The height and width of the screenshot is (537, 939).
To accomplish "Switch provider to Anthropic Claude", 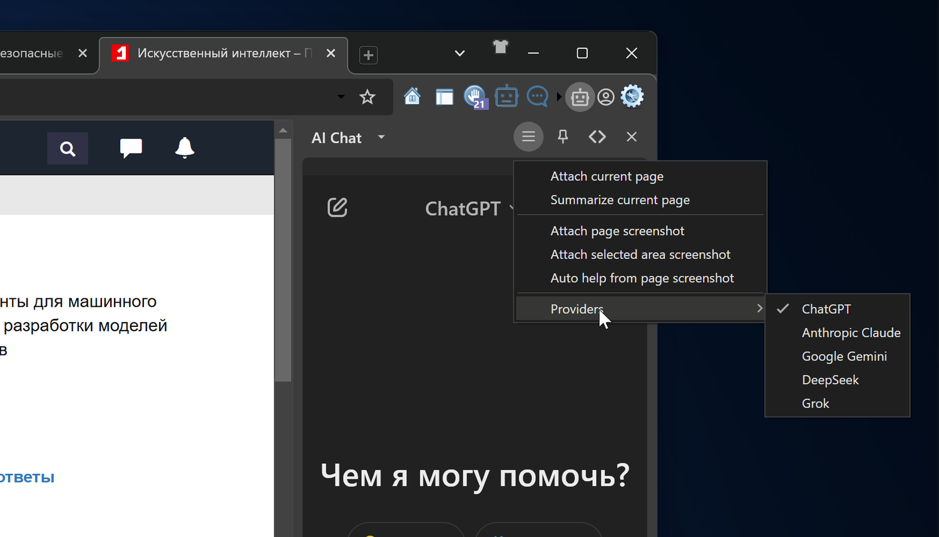I will pyautogui.click(x=838, y=333).
